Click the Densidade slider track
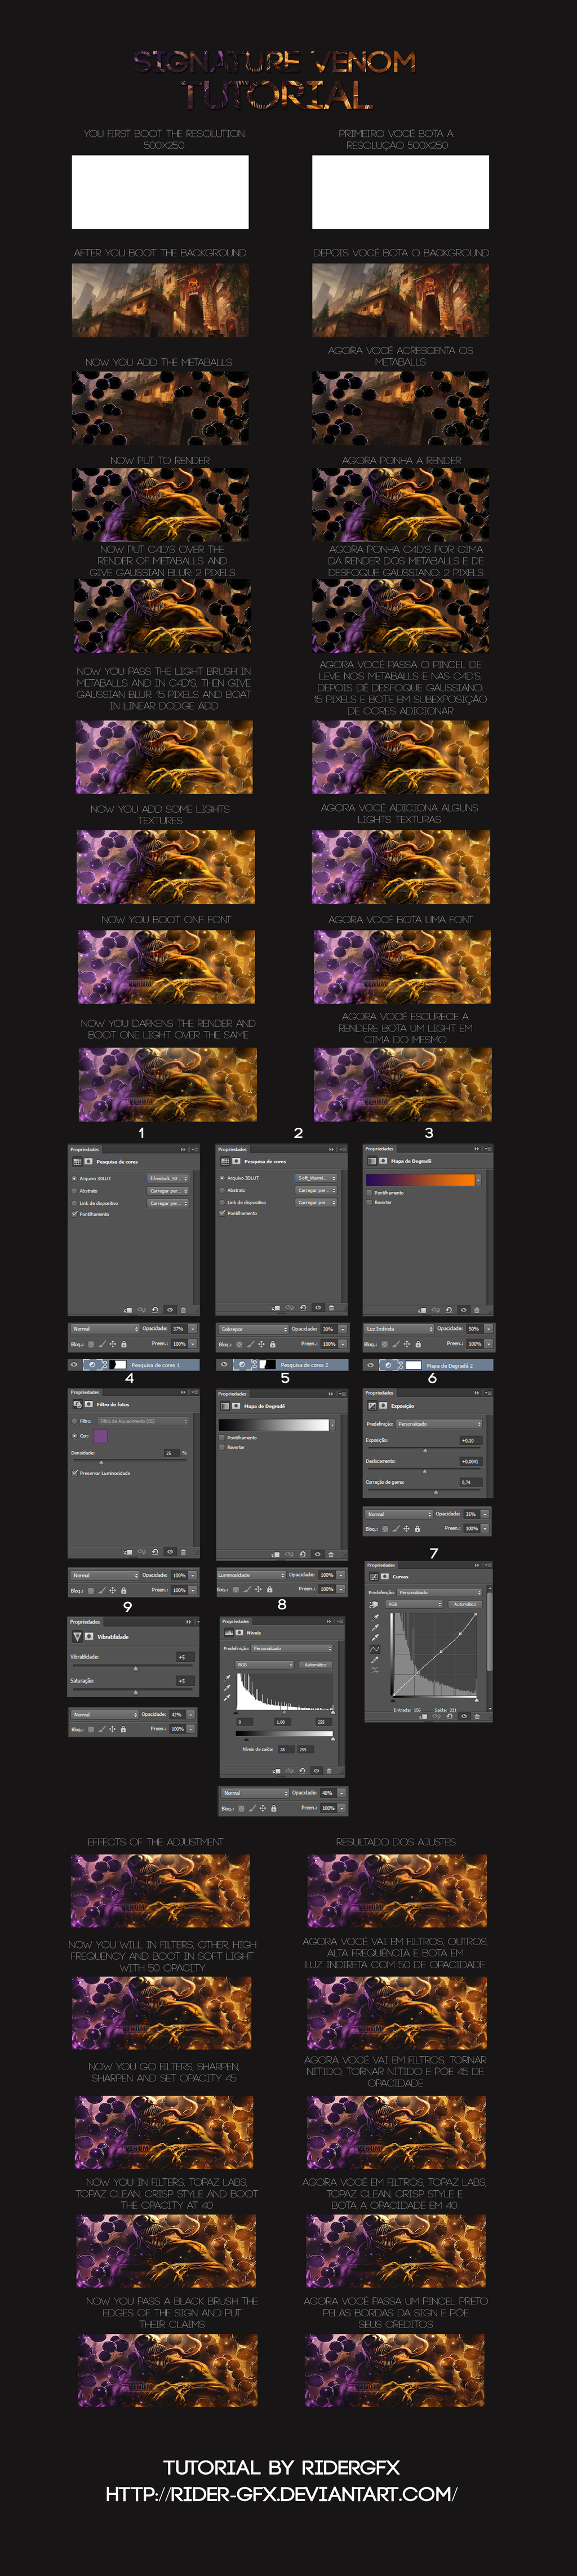This screenshot has width=577, height=2576. 130,1461
